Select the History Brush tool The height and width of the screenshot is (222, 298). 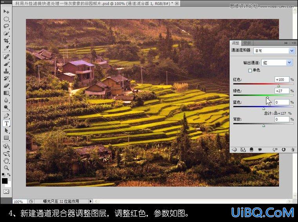[6, 78]
